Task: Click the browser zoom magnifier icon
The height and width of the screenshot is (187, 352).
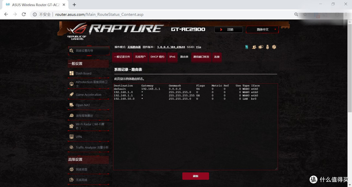Action: click(x=296, y=14)
